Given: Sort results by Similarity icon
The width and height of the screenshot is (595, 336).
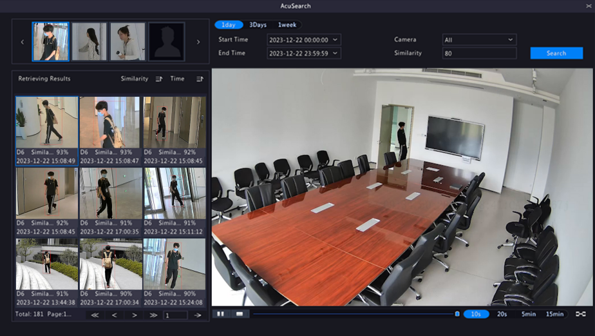Looking at the screenshot, I should pos(159,79).
